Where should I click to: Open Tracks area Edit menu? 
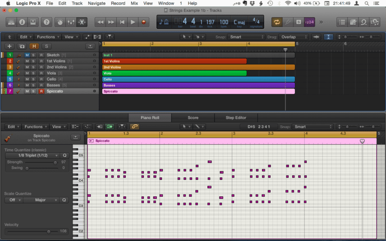(25, 37)
